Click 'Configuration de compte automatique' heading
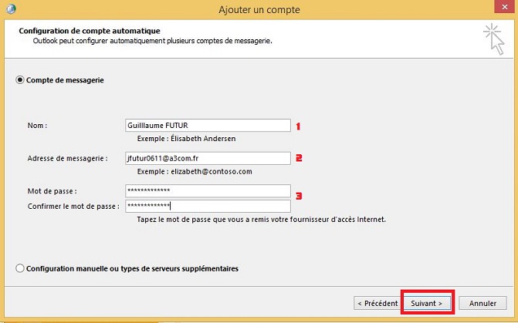Image resolution: width=518 pixels, height=323 pixels. pyautogui.click(x=90, y=31)
